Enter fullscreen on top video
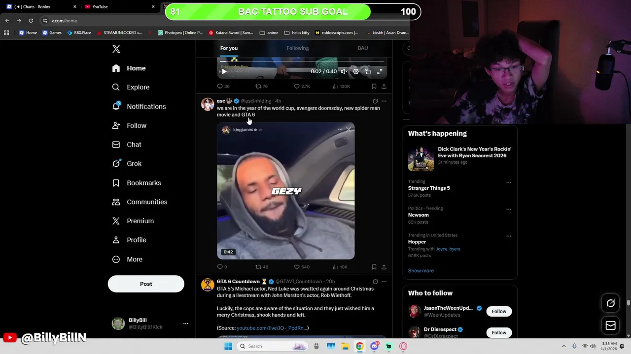 [380, 71]
